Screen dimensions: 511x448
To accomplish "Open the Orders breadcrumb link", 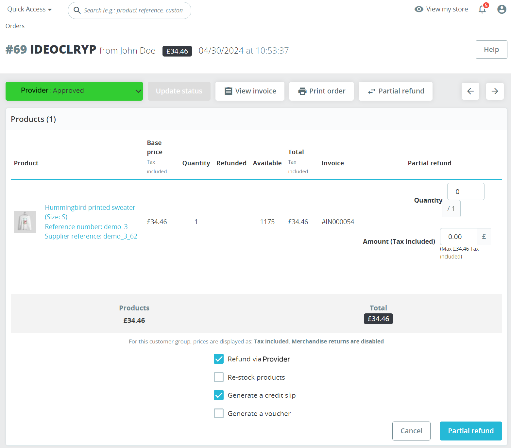I will pyautogui.click(x=15, y=26).
